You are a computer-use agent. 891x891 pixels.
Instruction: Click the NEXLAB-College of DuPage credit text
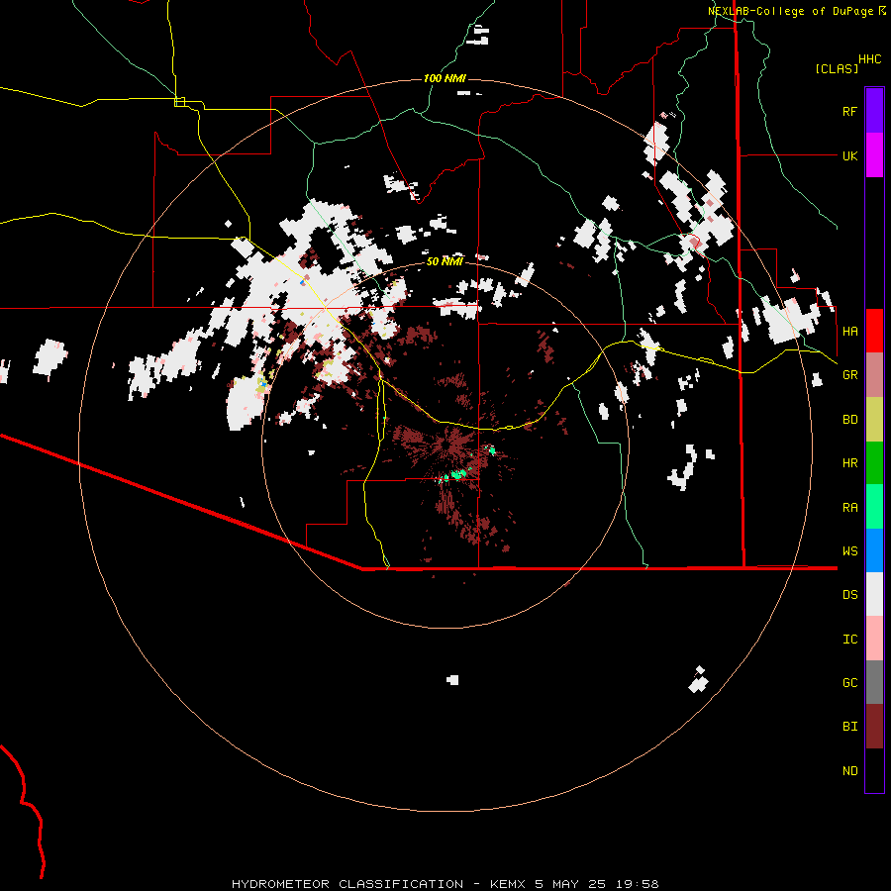click(790, 11)
